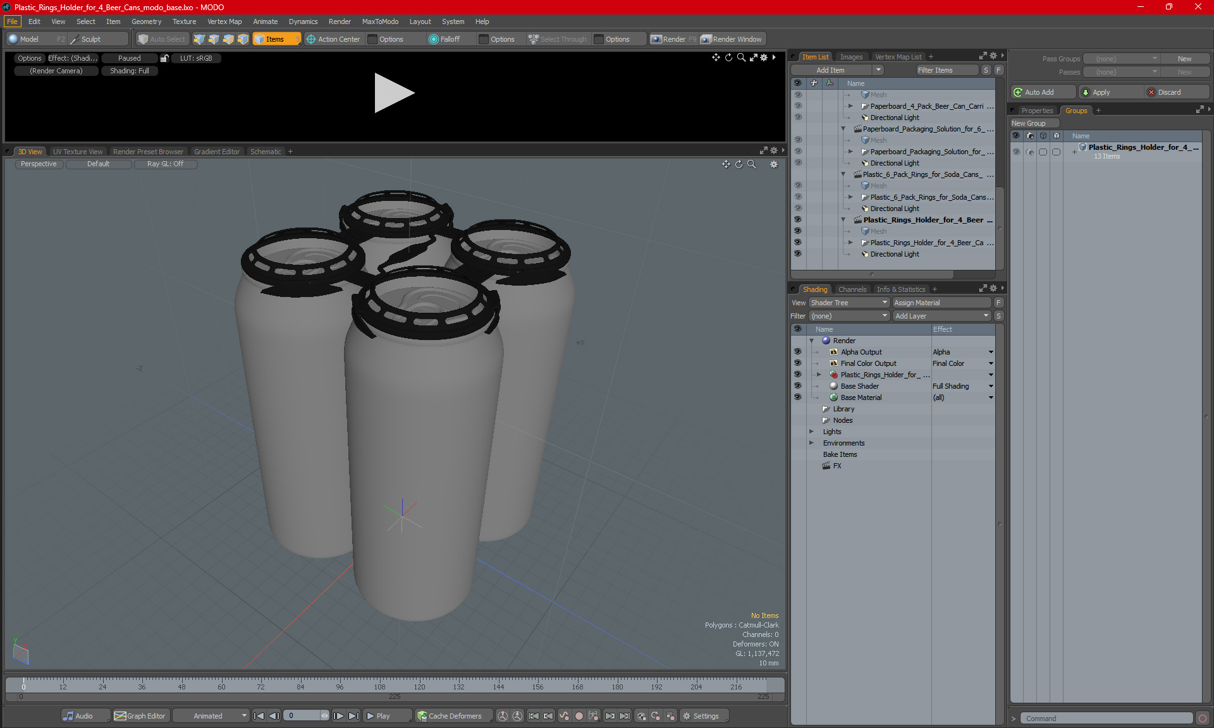Activate Items selection mode
Viewport: 1214px width, 728px height.
(x=276, y=39)
